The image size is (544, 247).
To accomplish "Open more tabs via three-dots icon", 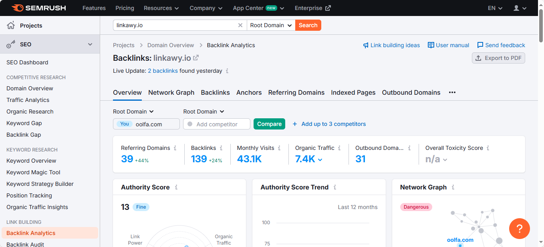I will coord(452,92).
